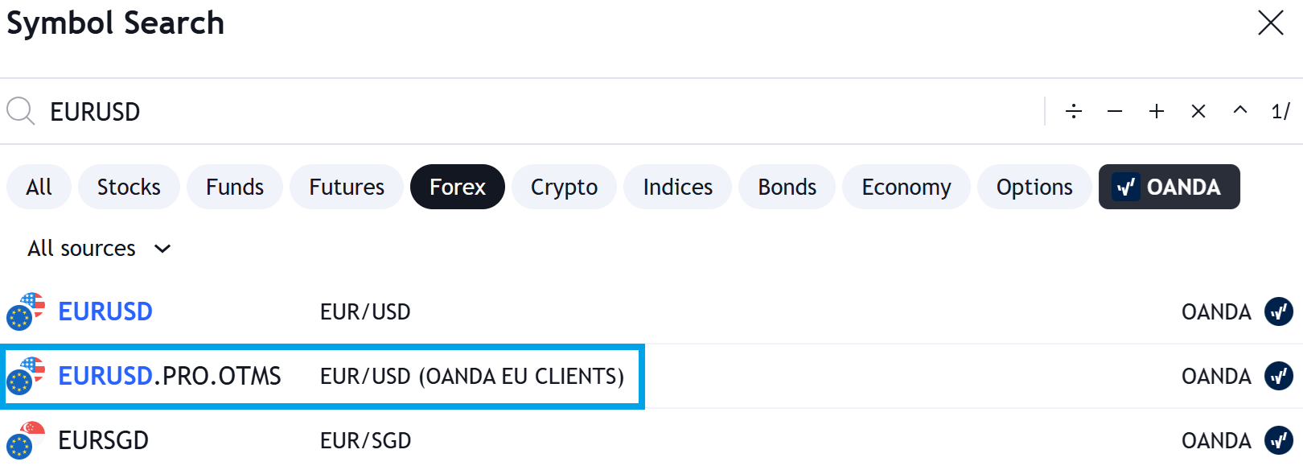Toggle the OANDA broker filter
Image resolution: width=1303 pixels, height=466 pixels.
click(x=1169, y=187)
